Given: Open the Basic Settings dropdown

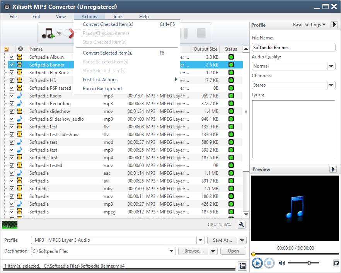Looking at the screenshot, I should 309,25.
